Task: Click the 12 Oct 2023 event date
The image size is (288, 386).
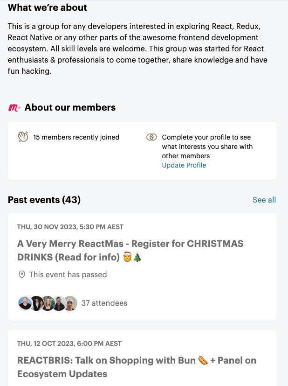Action: click(x=69, y=344)
